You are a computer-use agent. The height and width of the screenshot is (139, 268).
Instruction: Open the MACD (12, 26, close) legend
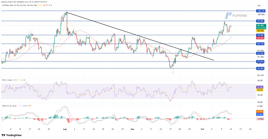pos(9,106)
